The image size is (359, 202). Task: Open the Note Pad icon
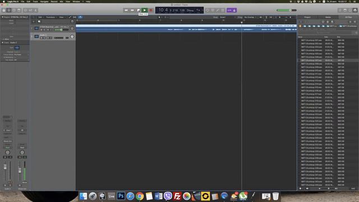(x=345, y=10)
